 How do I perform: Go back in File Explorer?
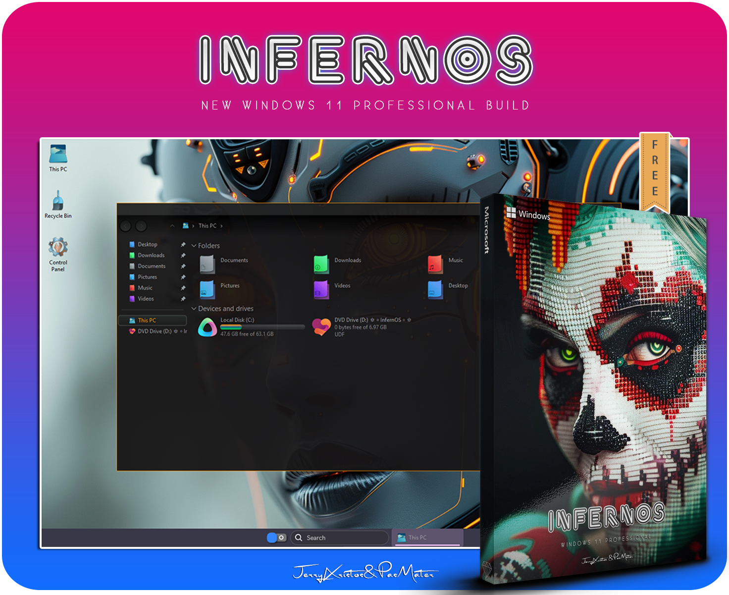point(126,226)
